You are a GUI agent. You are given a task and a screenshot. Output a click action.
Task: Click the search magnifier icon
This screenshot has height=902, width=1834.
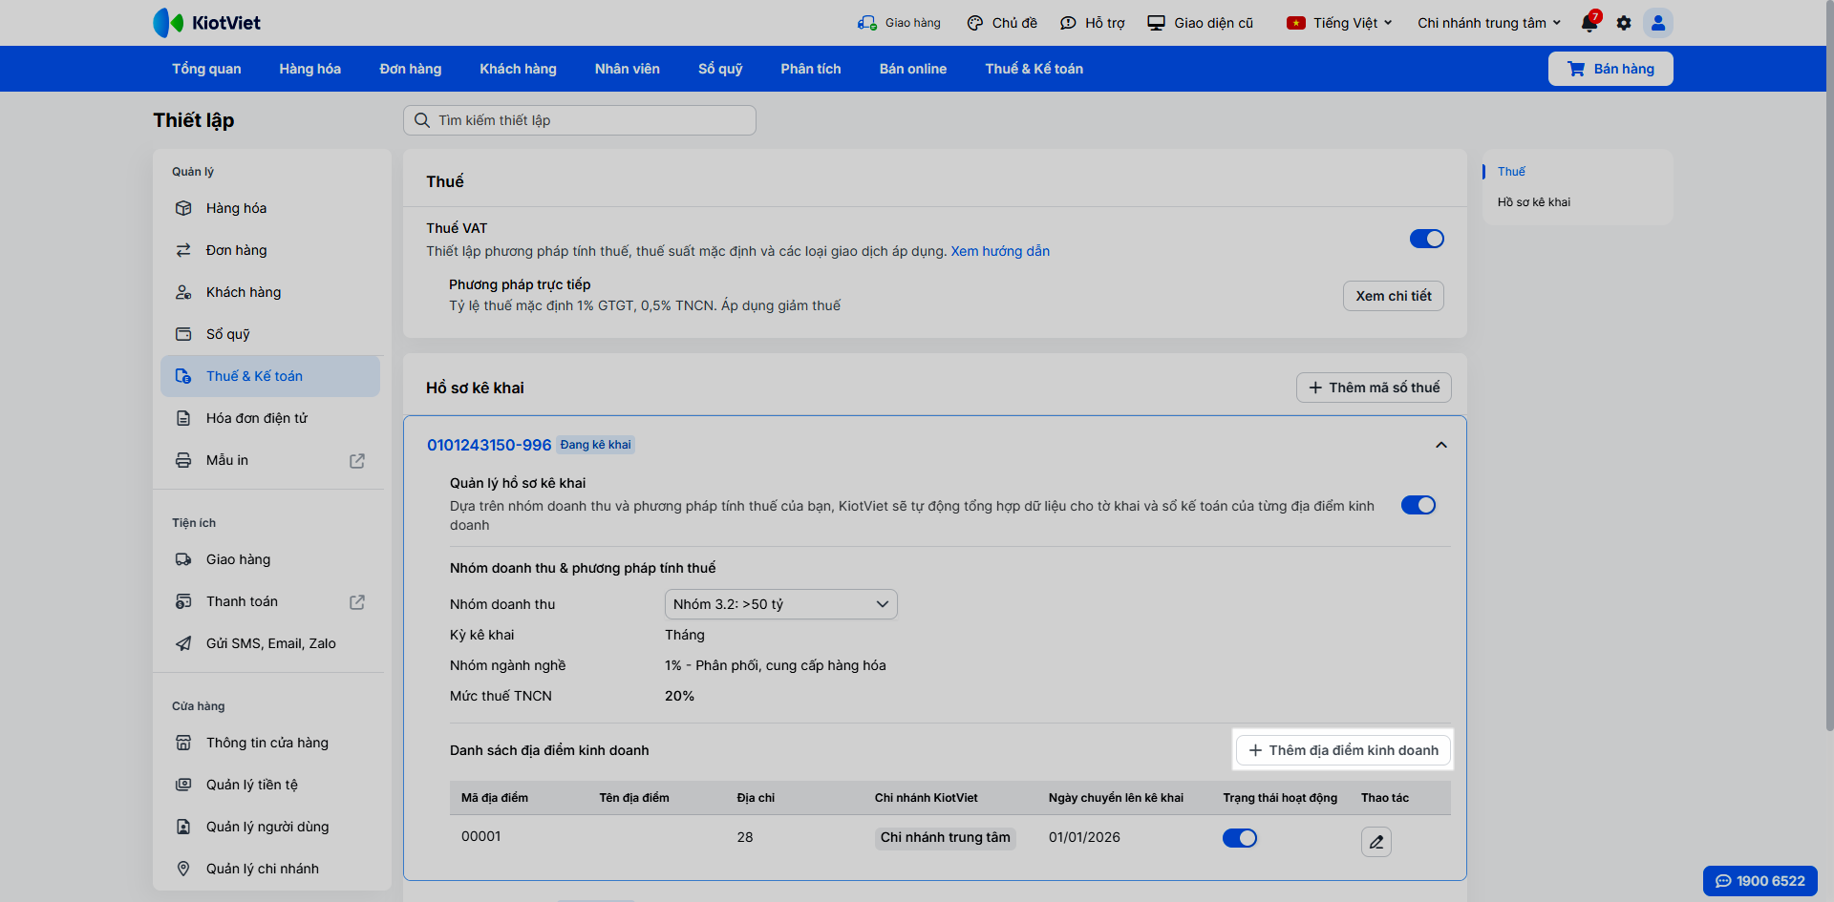tap(422, 120)
